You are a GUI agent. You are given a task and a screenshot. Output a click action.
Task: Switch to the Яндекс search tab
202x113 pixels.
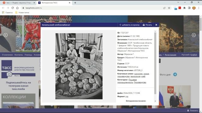click(19, 3)
